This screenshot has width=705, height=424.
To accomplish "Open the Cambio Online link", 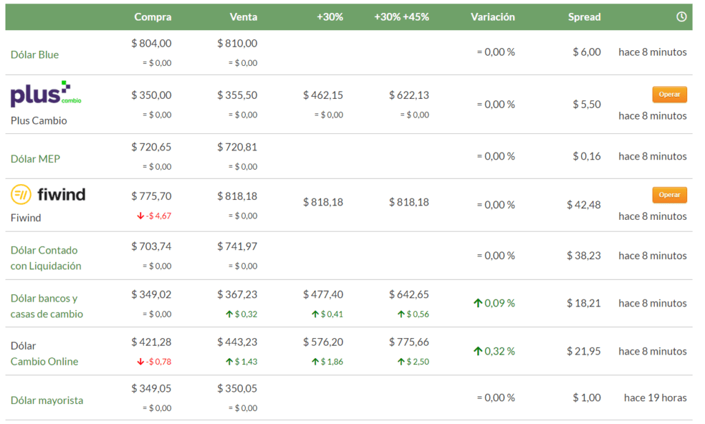I will pos(44,361).
